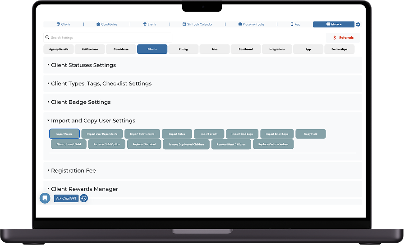Click the Import User Dependents button
This screenshot has width=404, height=245.
[102, 134]
